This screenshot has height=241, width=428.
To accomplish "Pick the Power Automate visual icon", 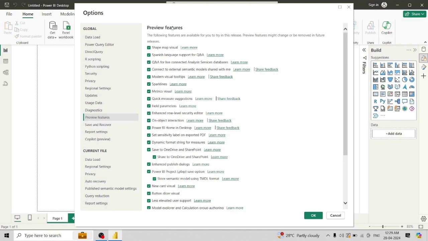I will pos(376,116).
